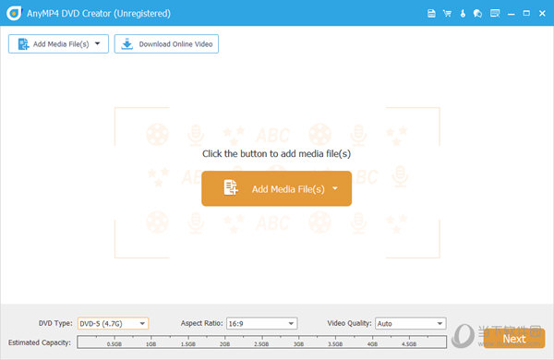Open the DVD Type dropdown
Viewport: 554px width, 360px height.
coord(113,323)
